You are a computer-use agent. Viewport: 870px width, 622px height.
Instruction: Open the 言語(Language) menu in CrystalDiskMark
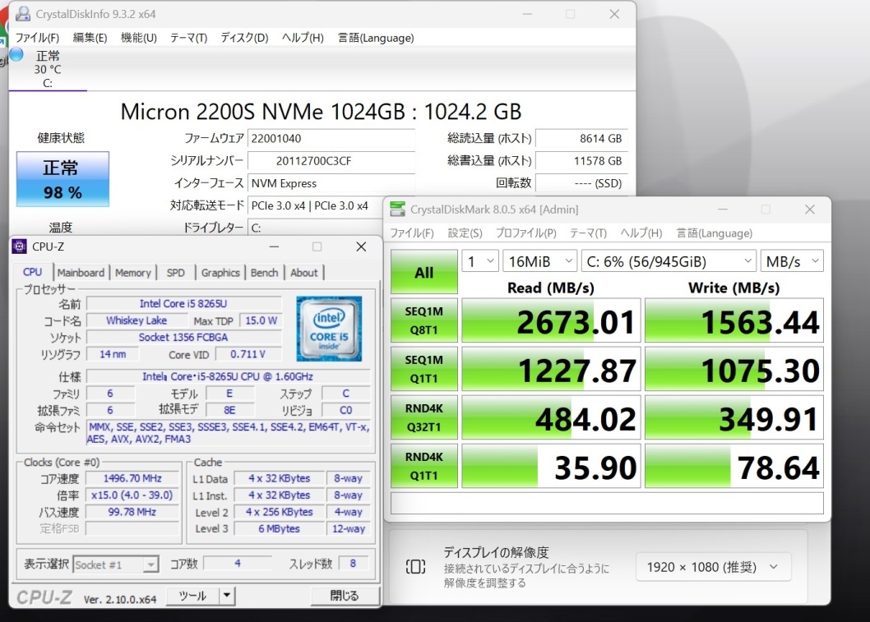[x=714, y=233]
